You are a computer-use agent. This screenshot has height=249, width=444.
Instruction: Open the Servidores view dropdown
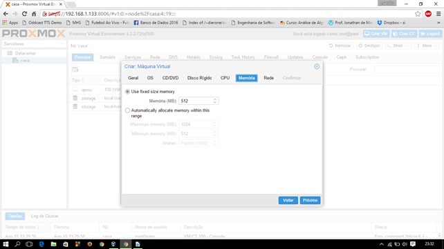(34, 44)
